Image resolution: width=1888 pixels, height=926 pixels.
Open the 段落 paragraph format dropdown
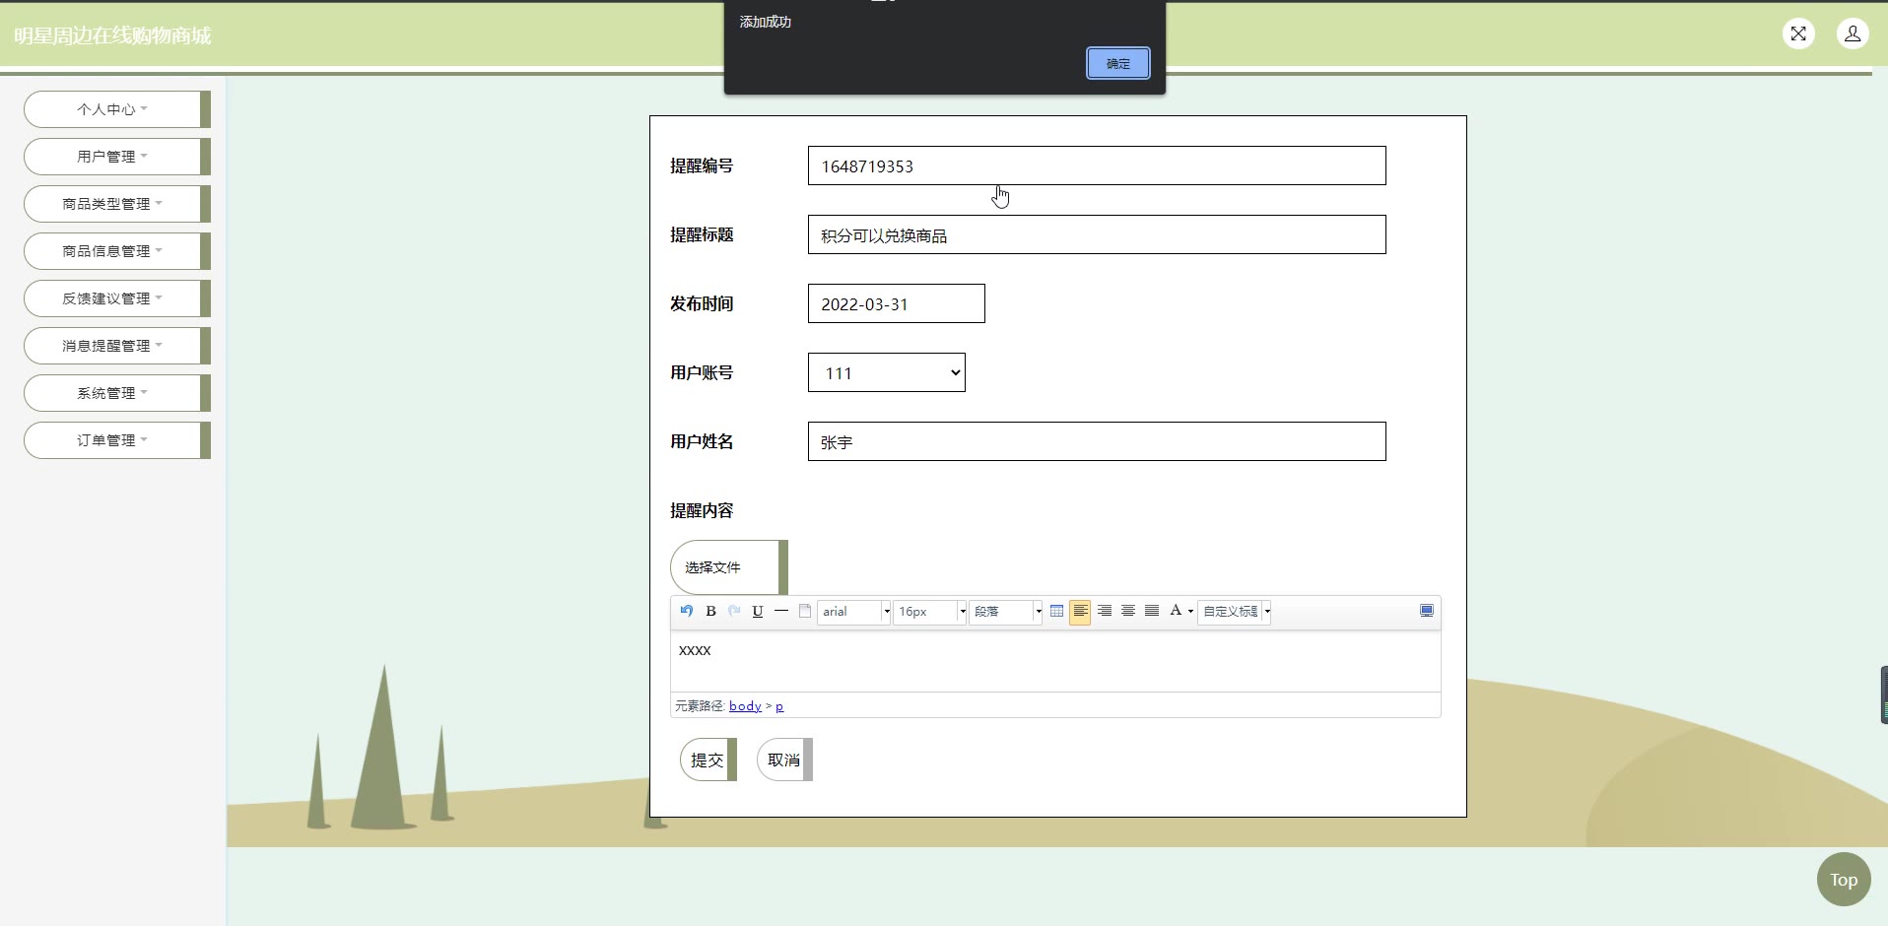(x=1005, y=612)
